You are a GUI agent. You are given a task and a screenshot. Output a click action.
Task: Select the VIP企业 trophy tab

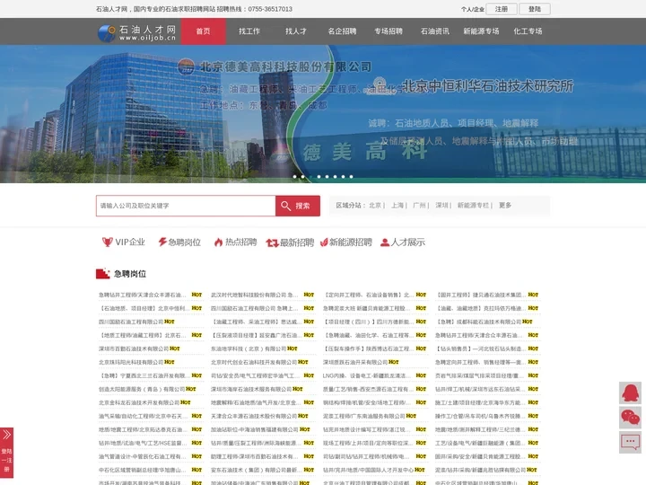point(124,242)
